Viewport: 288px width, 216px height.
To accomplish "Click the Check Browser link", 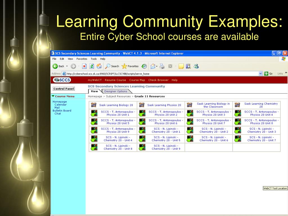I will point(158,80).
